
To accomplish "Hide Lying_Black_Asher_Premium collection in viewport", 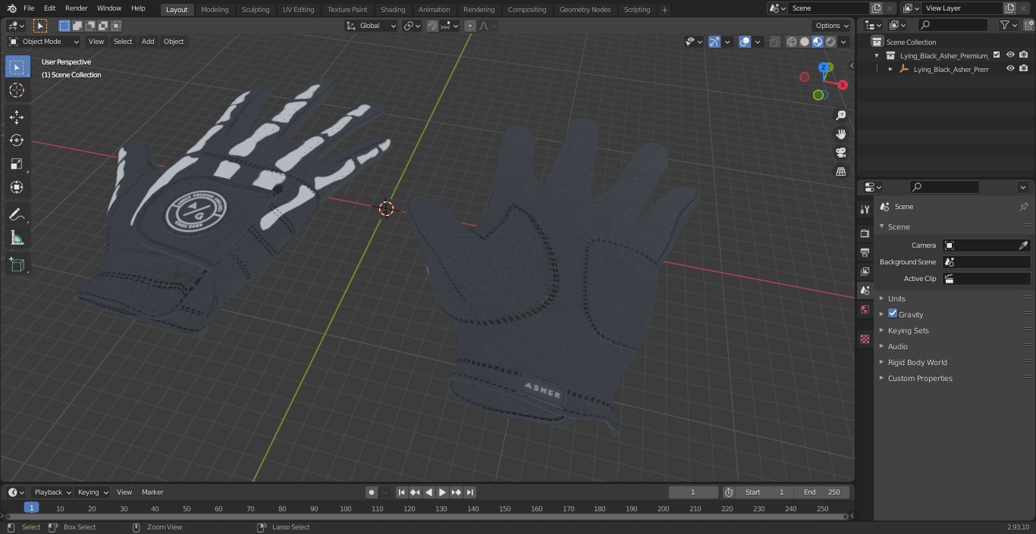I will click(x=1010, y=55).
